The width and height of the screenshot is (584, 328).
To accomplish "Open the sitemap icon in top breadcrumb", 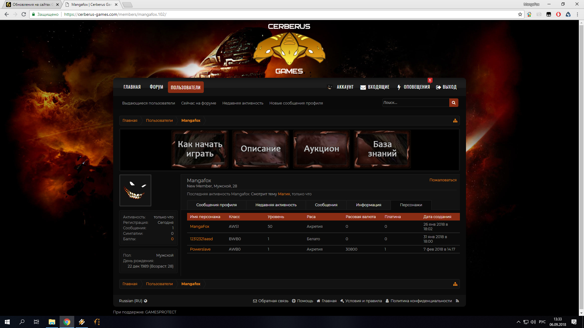I will coord(455,121).
